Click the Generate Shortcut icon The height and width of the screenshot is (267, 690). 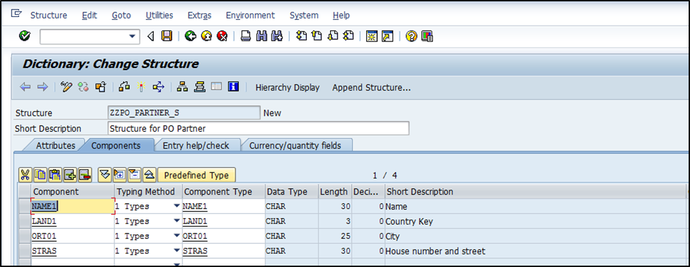click(387, 37)
